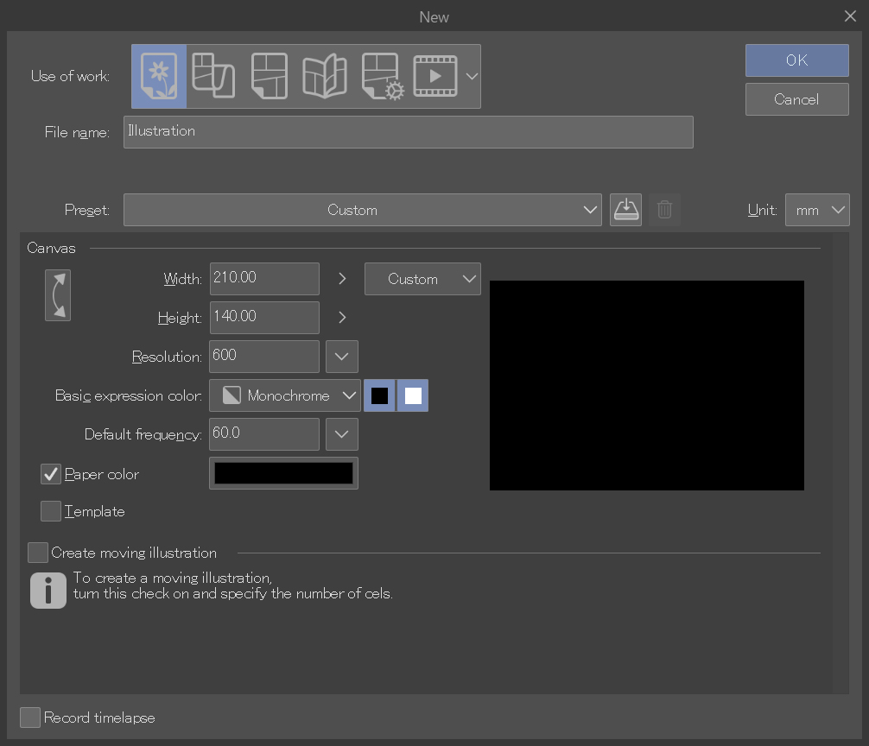
Task: Enable the Record timelapse checkbox
Action: point(30,718)
